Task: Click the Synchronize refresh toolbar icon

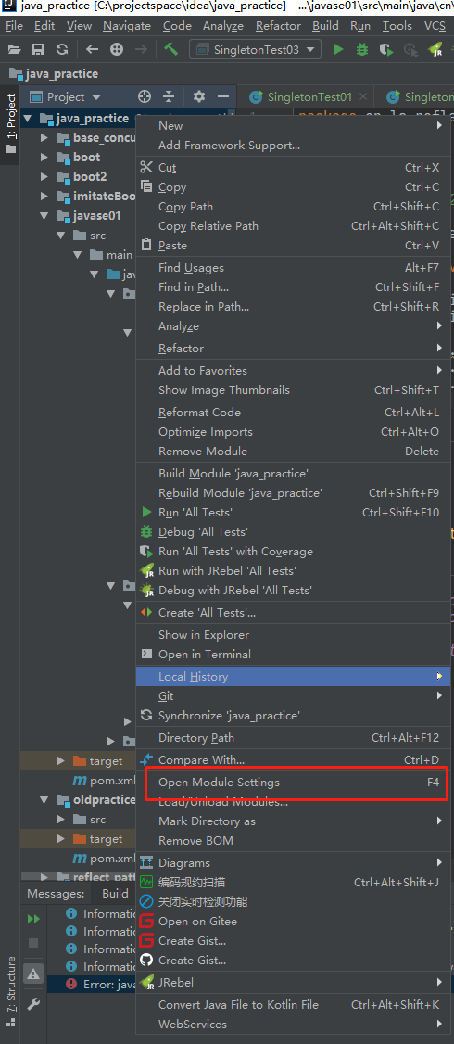Action: click(x=62, y=49)
